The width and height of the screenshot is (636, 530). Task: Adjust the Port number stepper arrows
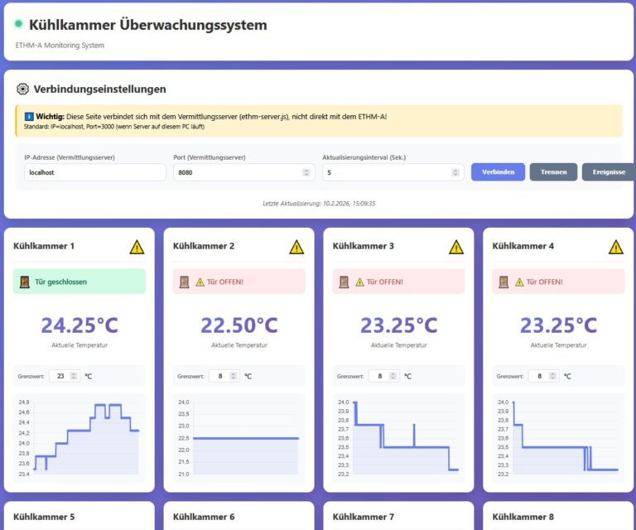pos(306,172)
